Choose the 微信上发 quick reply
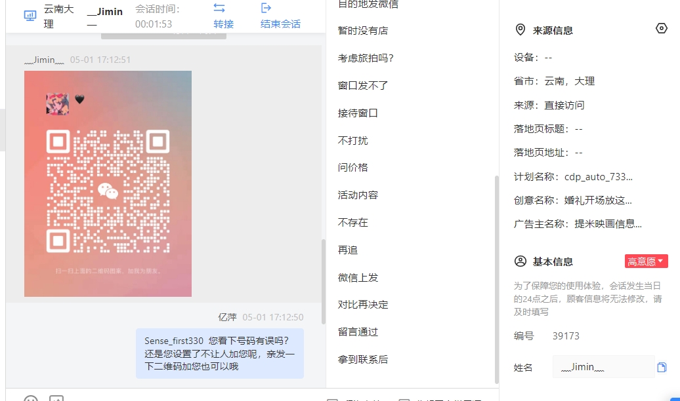 tap(358, 278)
